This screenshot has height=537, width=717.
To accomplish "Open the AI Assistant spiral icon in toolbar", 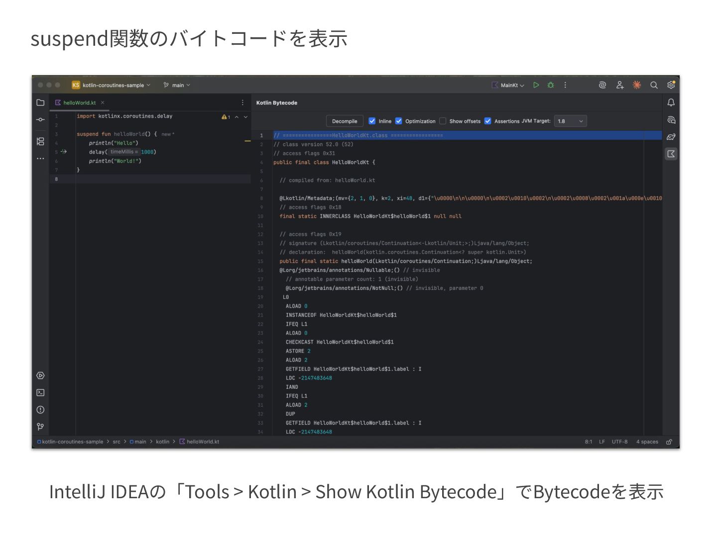I will pos(602,85).
